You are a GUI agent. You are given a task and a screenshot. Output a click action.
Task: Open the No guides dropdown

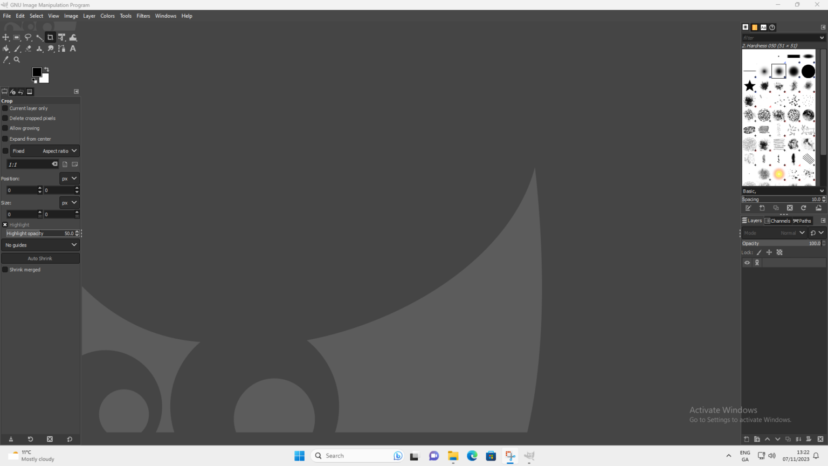[40, 245]
